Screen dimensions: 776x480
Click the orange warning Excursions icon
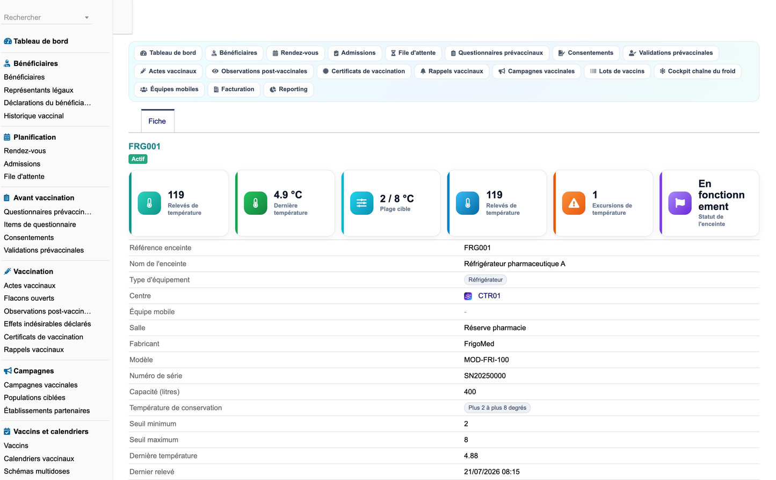tap(574, 203)
